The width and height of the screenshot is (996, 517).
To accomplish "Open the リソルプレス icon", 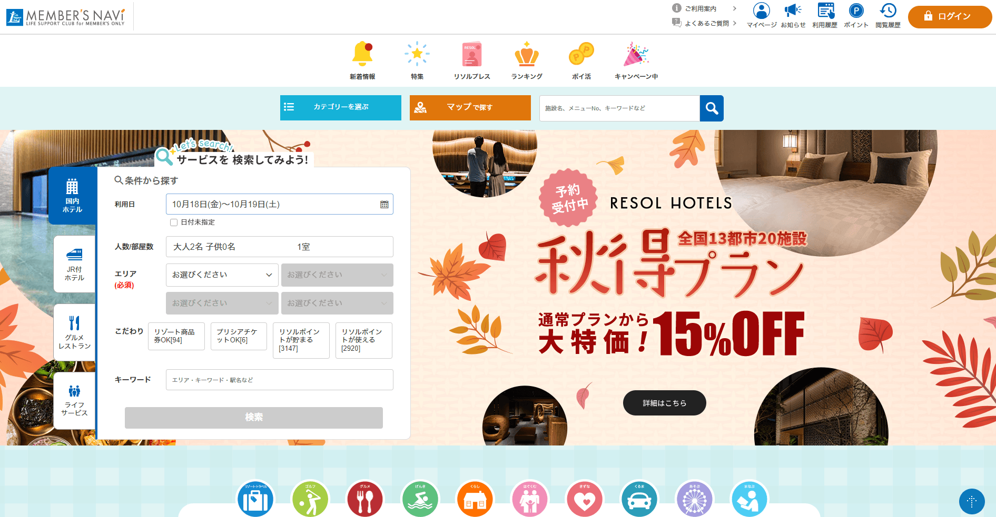I will (x=472, y=54).
